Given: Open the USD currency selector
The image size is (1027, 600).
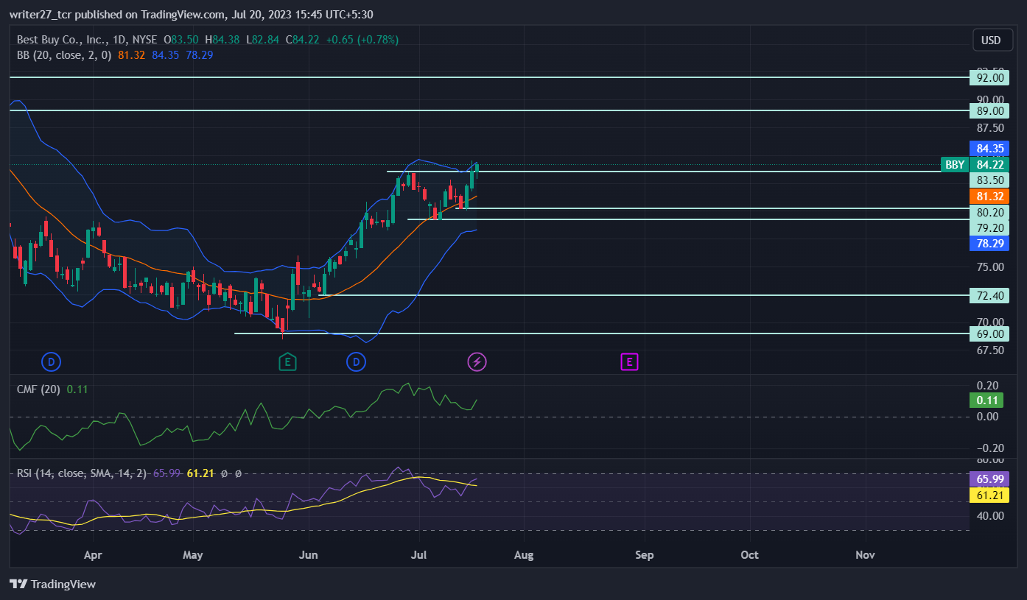Looking at the screenshot, I should coord(991,40).
